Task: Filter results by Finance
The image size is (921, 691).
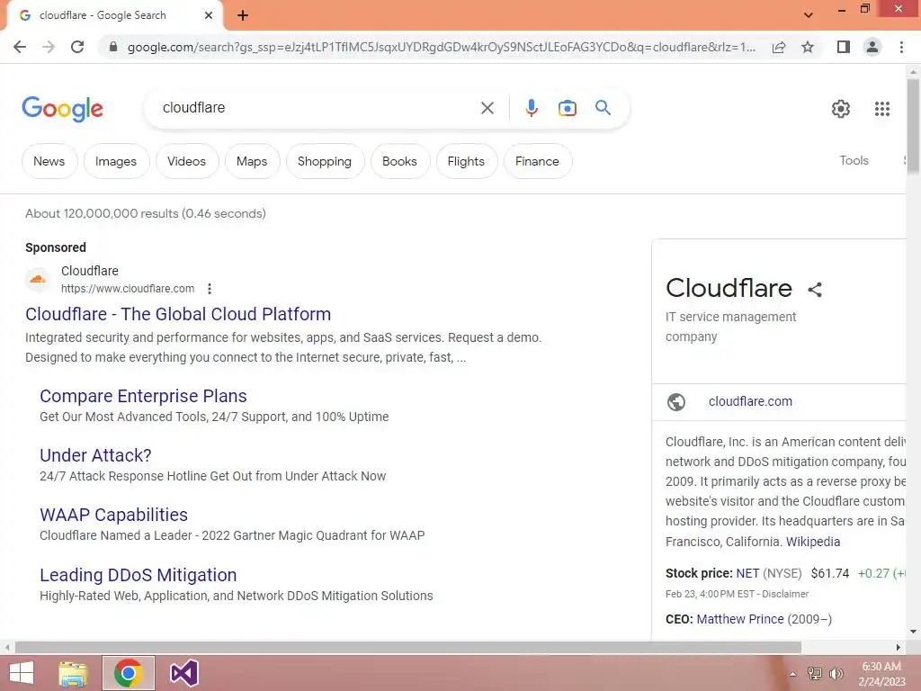Action: (538, 161)
